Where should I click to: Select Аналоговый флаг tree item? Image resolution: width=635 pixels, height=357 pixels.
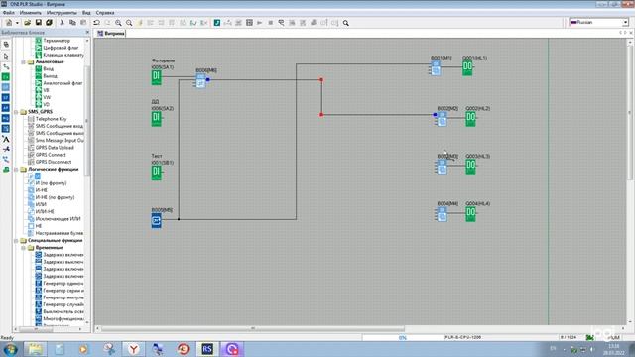coord(63,83)
